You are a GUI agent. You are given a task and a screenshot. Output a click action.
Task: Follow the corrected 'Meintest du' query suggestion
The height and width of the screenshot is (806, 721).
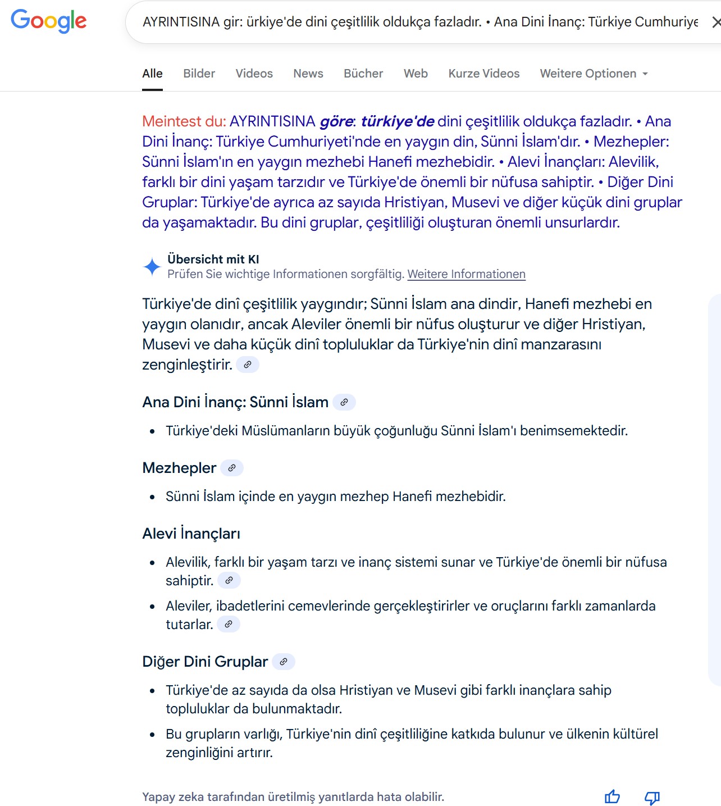coord(412,172)
